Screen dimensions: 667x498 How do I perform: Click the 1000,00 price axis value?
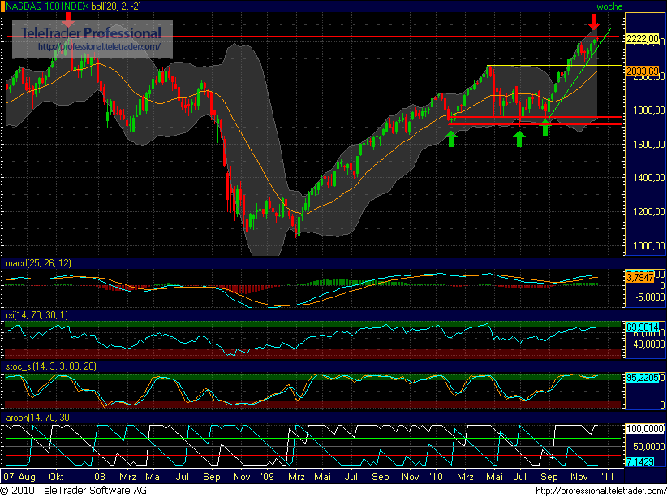[x=648, y=246]
